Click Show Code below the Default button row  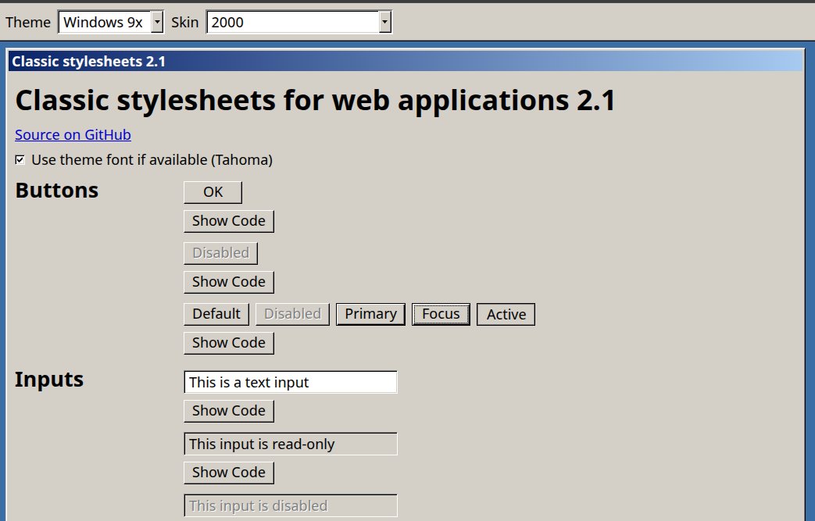click(229, 343)
